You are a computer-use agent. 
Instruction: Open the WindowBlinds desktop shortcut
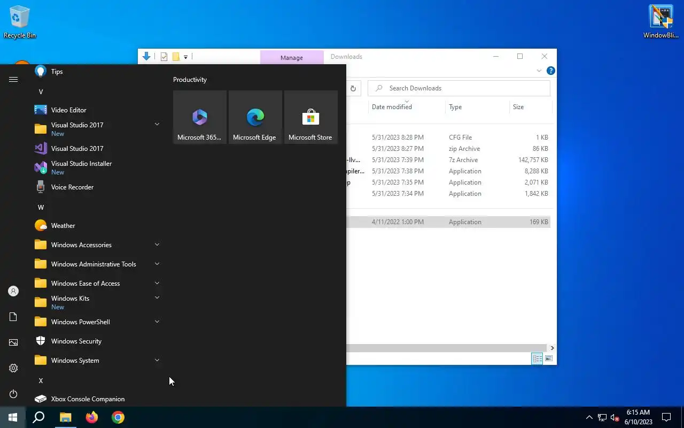[x=661, y=21]
